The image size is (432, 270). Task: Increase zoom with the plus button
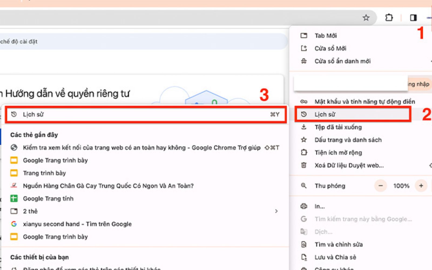421,186
